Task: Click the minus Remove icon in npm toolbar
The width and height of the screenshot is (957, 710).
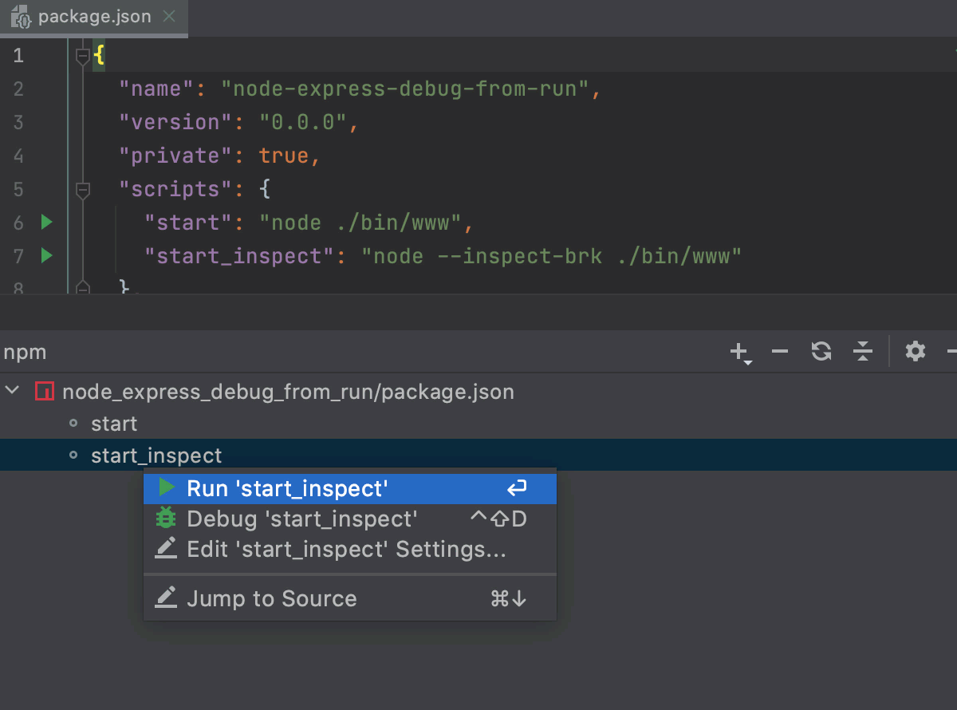Action: click(x=780, y=352)
